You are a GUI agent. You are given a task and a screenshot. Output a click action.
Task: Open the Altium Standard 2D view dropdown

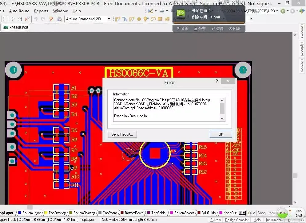(x=109, y=19)
